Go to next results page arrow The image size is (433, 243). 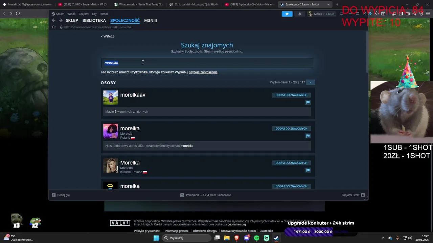(x=310, y=82)
